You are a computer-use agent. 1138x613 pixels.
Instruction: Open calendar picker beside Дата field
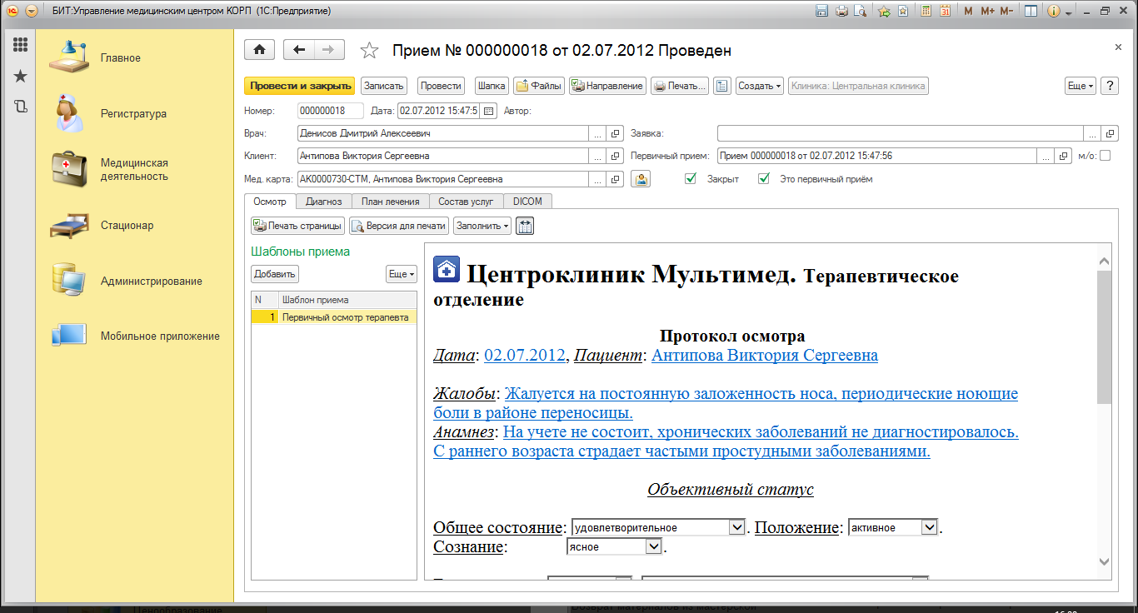pyautogui.click(x=489, y=111)
